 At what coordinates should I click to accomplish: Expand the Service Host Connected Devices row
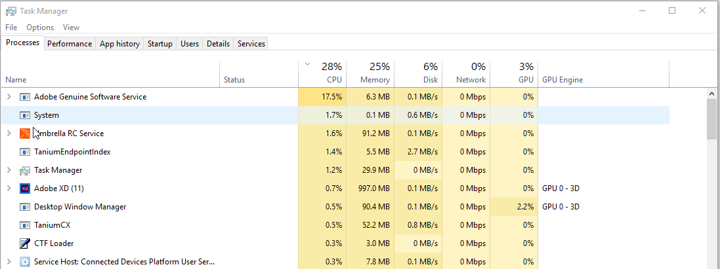pos(9,262)
